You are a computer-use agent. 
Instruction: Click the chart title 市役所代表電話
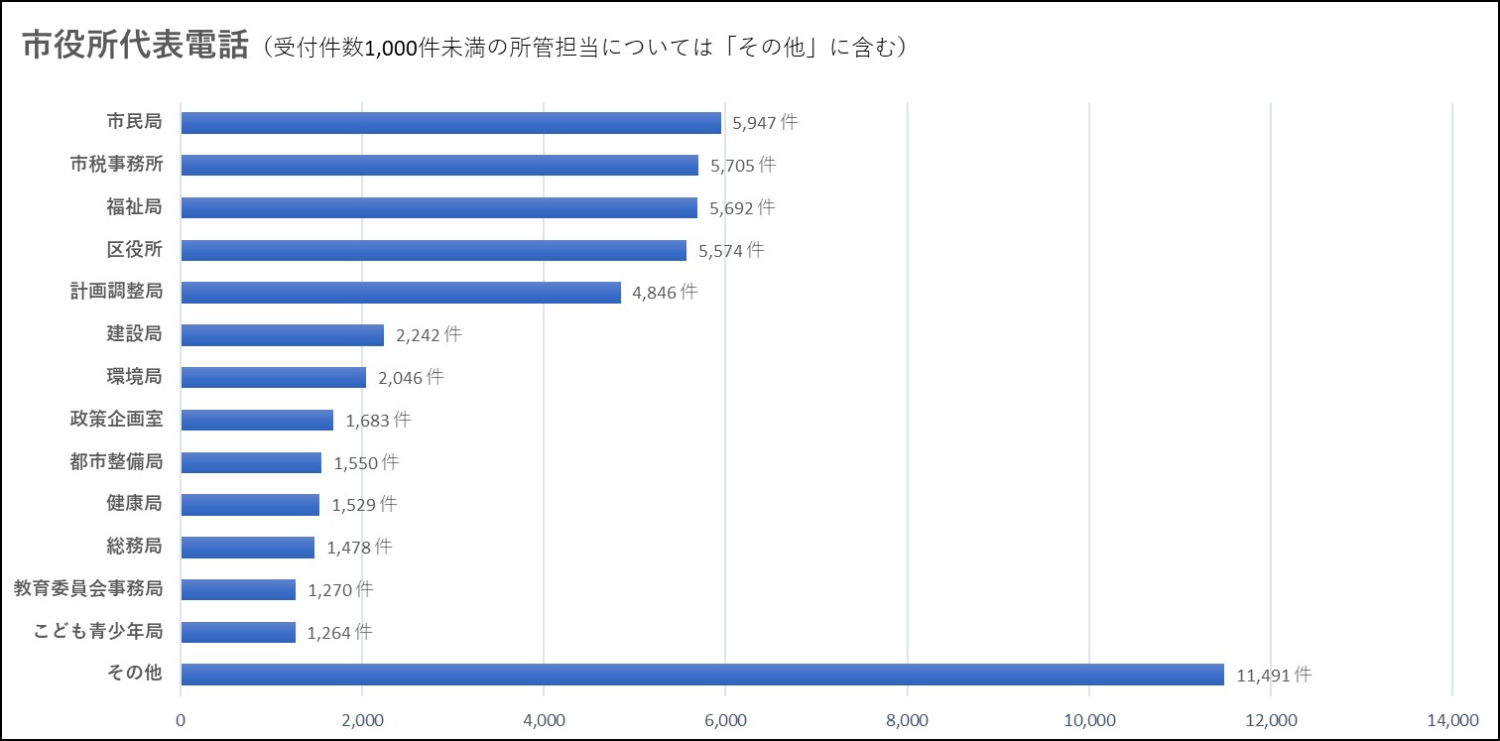[135, 47]
